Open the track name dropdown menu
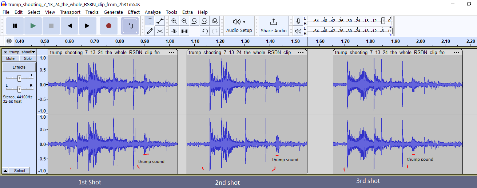Screen dimensions: 477x188 (x=23, y=52)
